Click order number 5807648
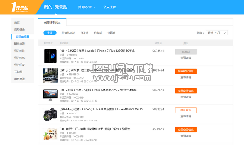The width and height of the screenshot is (244, 145). (x=158, y=90)
